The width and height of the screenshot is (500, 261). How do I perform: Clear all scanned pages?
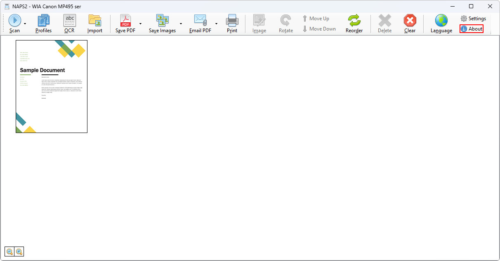pyautogui.click(x=410, y=23)
